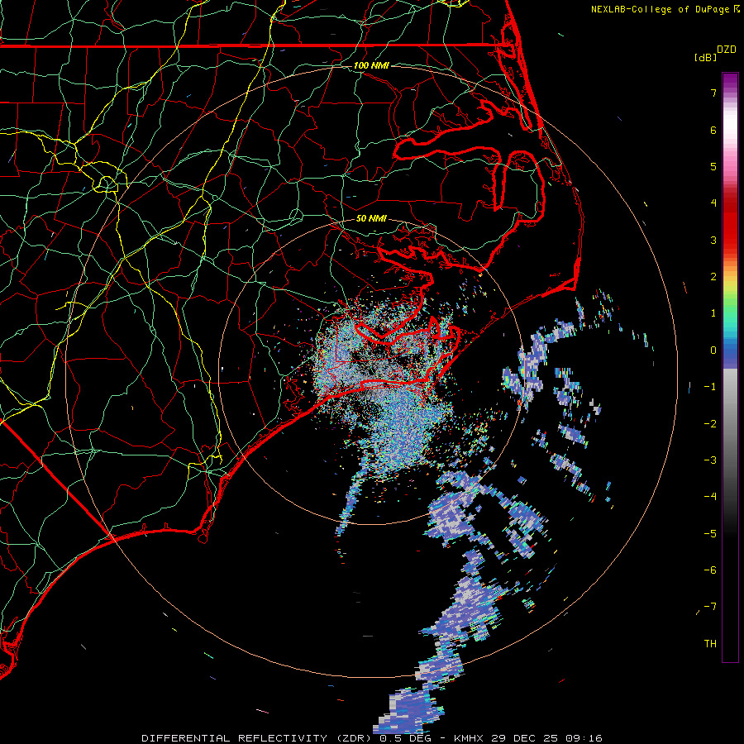
Task: Click the -6 value on color scale
Action: click(710, 570)
